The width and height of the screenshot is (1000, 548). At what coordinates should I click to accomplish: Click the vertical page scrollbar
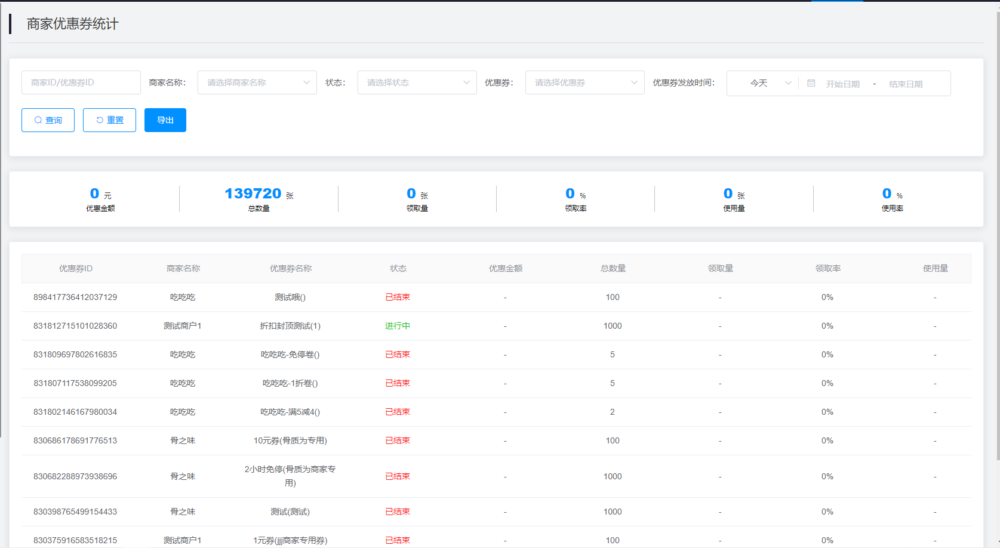pyautogui.click(x=997, y=239)
